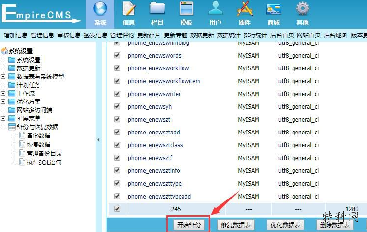Expand the 数据更新 tree folder

(3, 68)
